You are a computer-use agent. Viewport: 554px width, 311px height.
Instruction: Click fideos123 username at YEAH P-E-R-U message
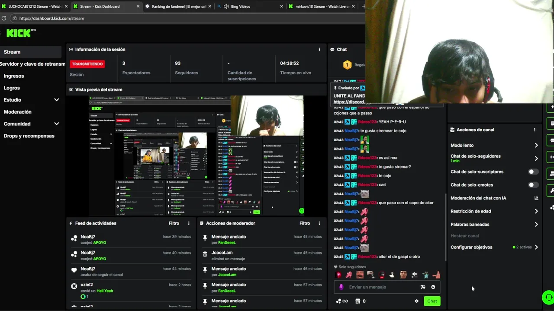[x=367, y=122]
